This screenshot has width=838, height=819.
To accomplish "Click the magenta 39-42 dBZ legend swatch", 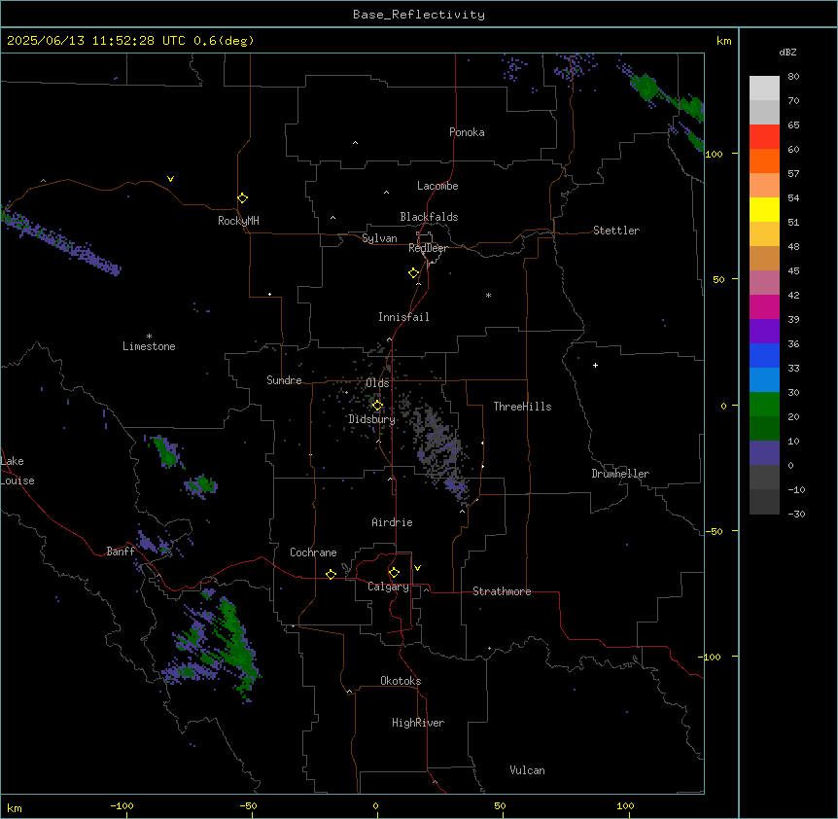I will pyautogui.click(x=764, y=306).
